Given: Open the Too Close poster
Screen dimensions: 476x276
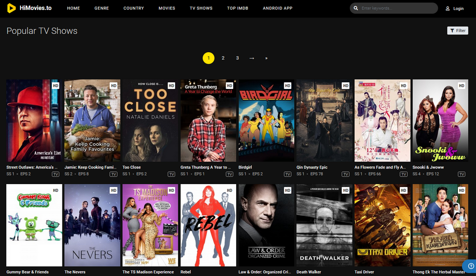Looking at the screenshot, I should (150, 120).
